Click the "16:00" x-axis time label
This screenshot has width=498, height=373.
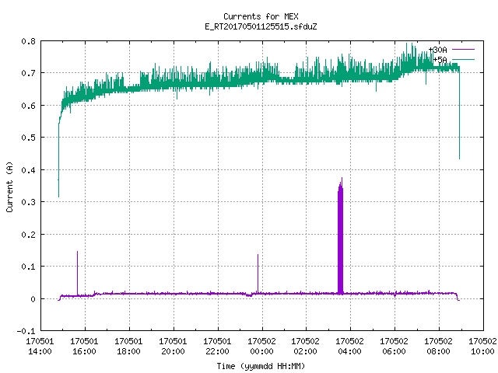pos(84,351)
